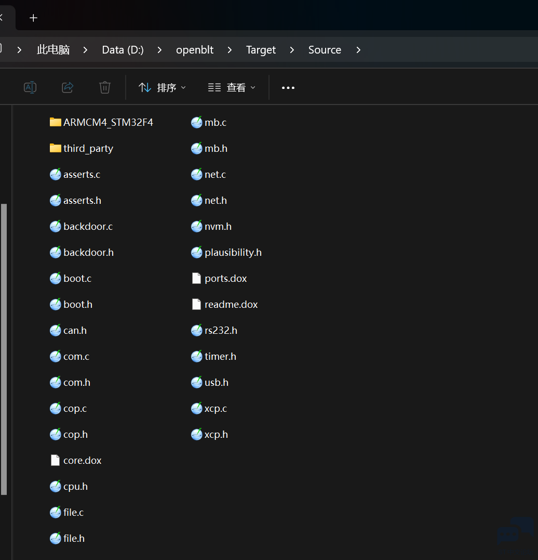Screen dimensions: 538x560
Task: Select can.h file icon
Action: point(55,330)
